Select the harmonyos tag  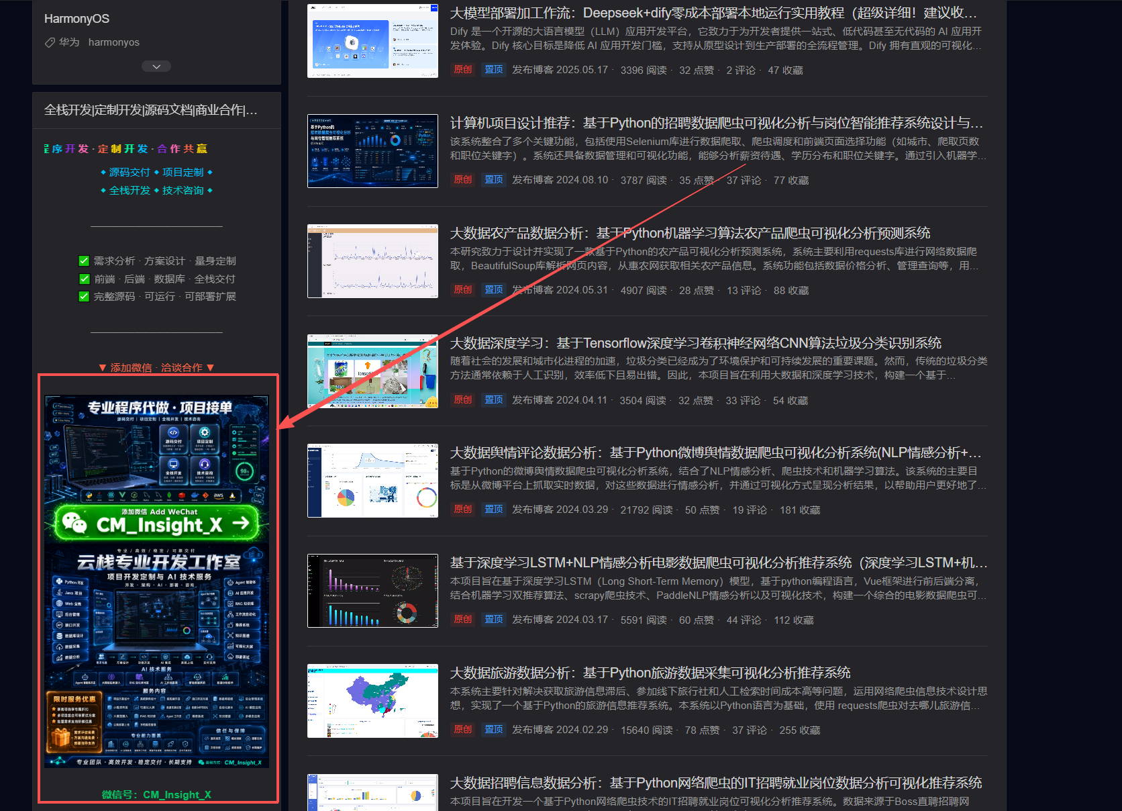114,42
